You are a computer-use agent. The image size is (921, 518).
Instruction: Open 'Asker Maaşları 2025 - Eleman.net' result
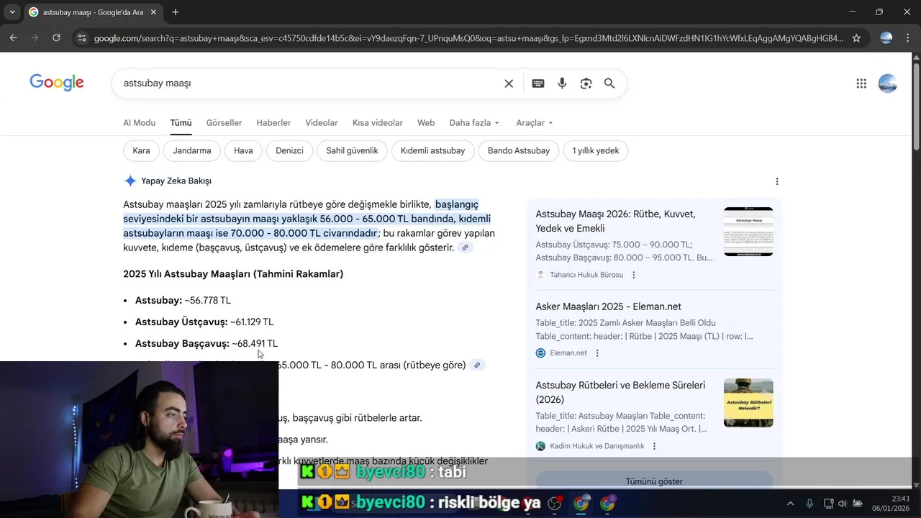click(608, 306)
